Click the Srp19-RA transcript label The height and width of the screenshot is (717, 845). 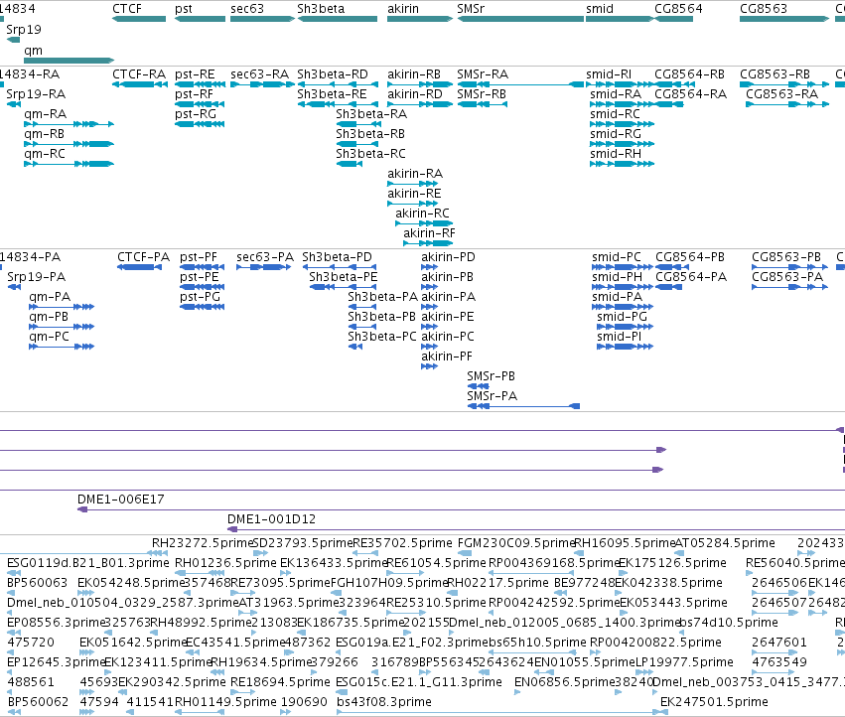36,93
